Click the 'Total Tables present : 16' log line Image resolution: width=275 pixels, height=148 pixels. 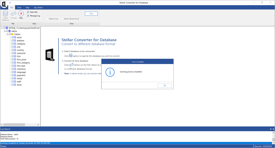[x=9, y=139]
